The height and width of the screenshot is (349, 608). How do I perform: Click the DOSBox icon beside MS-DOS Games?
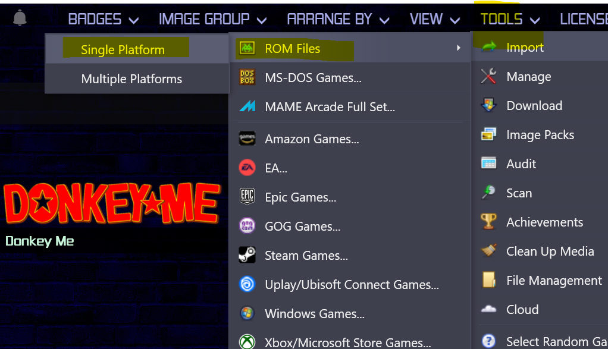(247, 77)
